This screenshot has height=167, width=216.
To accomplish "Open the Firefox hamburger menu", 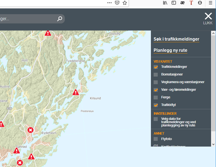I will (211, 3).
